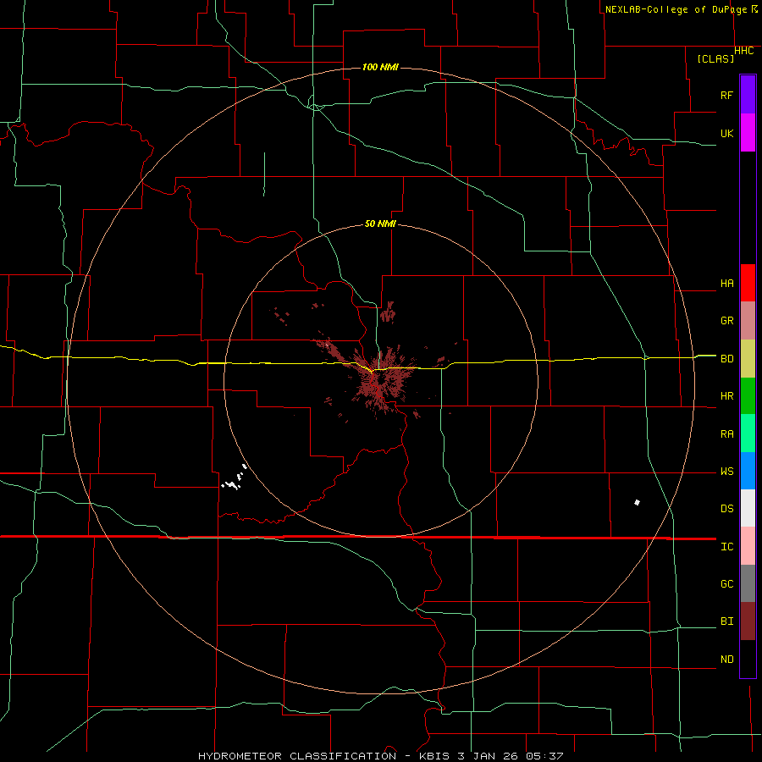The height and width of the screenshot is (762, 762).
Task: Click the 'RF' legend label
Action: click(726, 95)
